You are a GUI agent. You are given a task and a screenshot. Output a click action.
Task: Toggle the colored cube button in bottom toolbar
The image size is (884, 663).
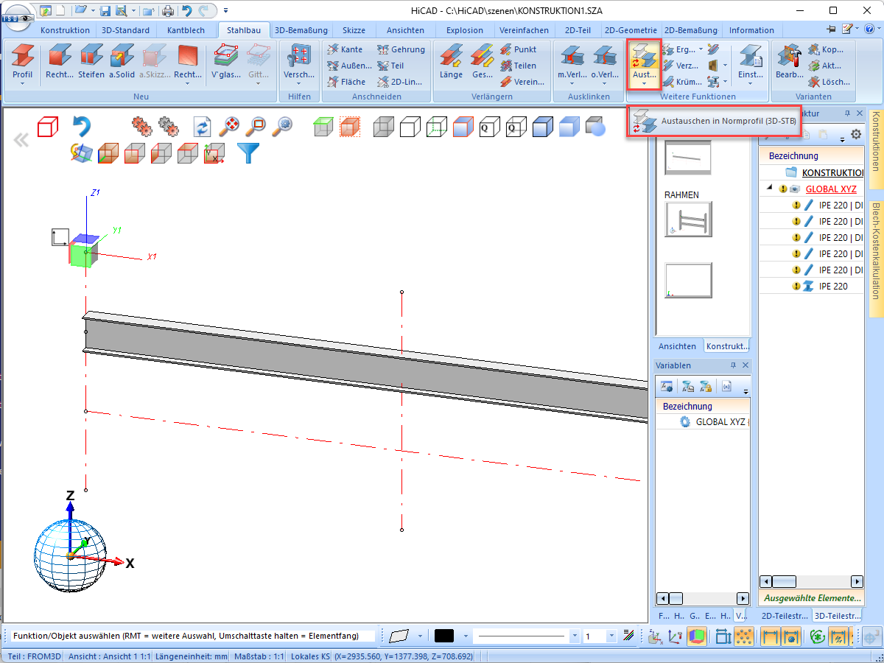[697, 636]
